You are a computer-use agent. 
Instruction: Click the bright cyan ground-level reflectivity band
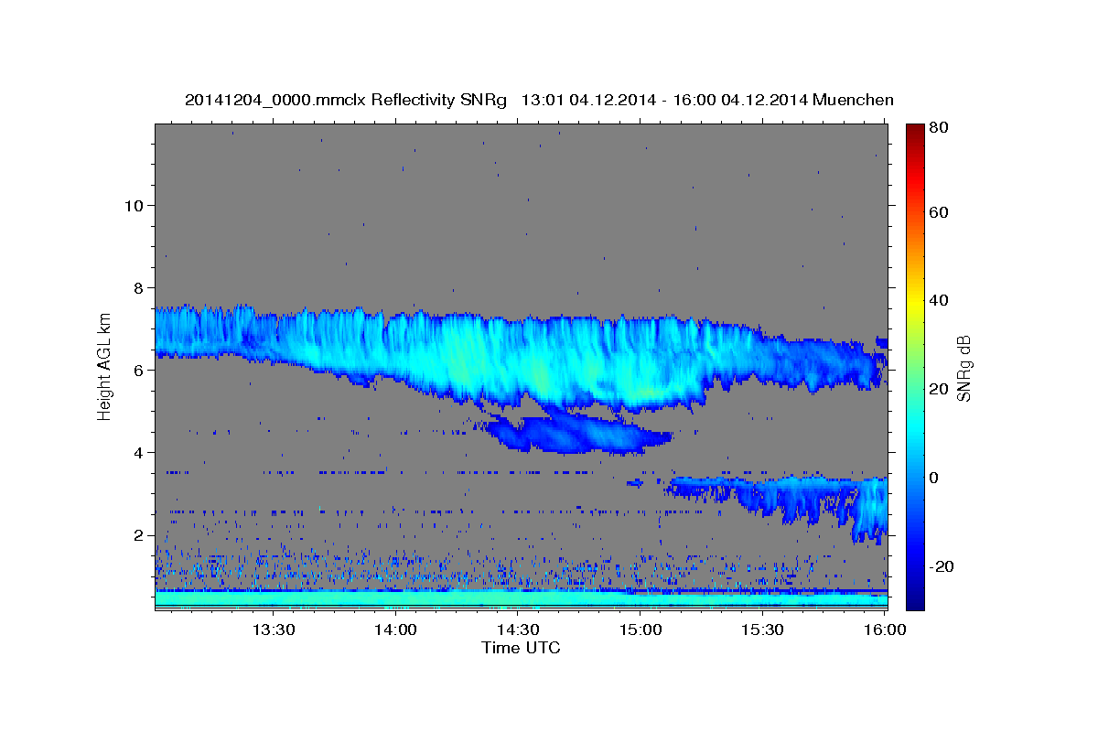521,598
